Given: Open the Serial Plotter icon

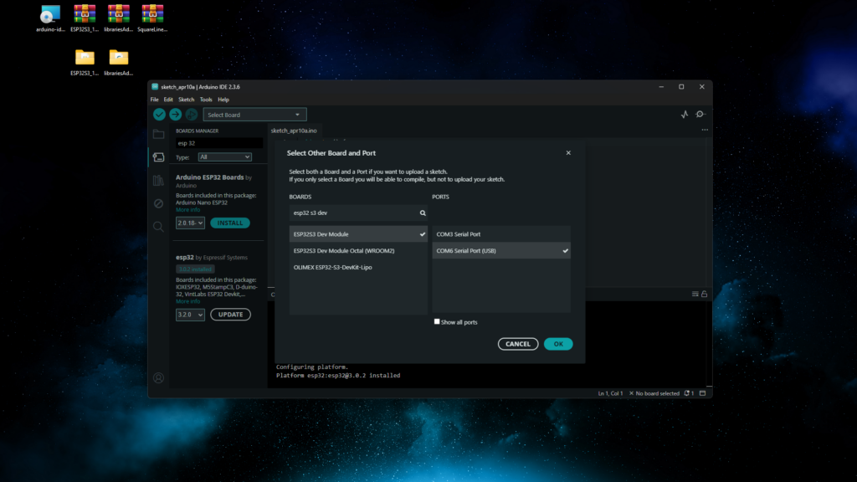Looking at the screenshot, I should point(684,115).
